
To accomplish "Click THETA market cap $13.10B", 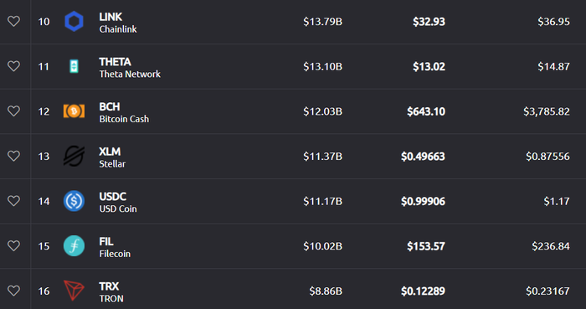I will (x=322, y=66).
